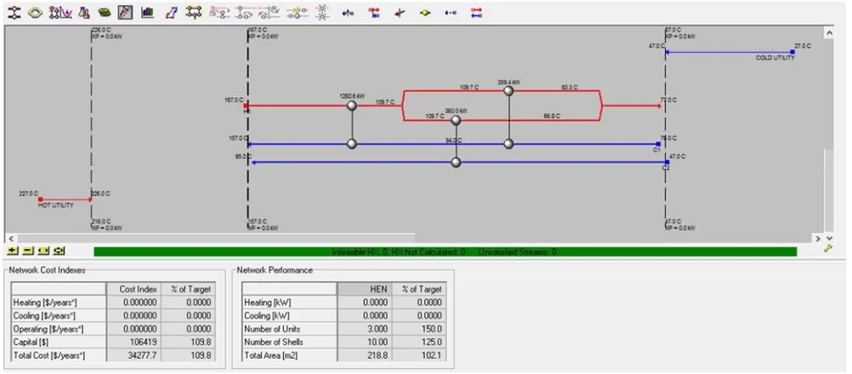Click the horizontal scrollbar thumb
The image size is (852, 374).
[x=215, y=238]
